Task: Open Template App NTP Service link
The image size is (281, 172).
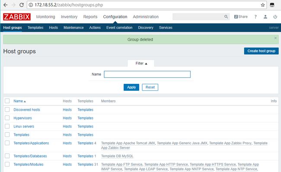Action: 236,169
